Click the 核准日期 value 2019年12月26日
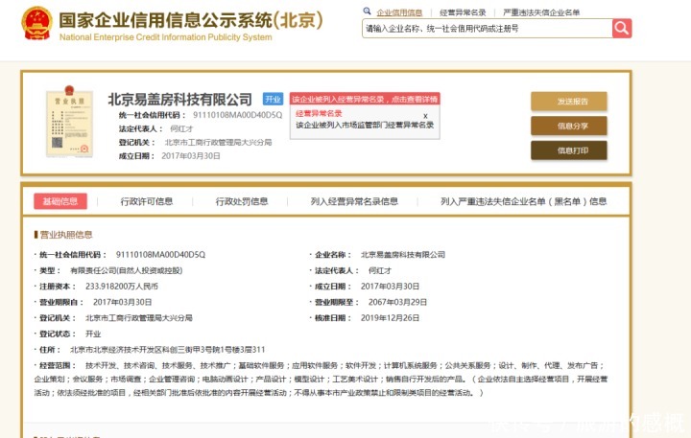Screen dimensions: 691x438 coord(390,318)
